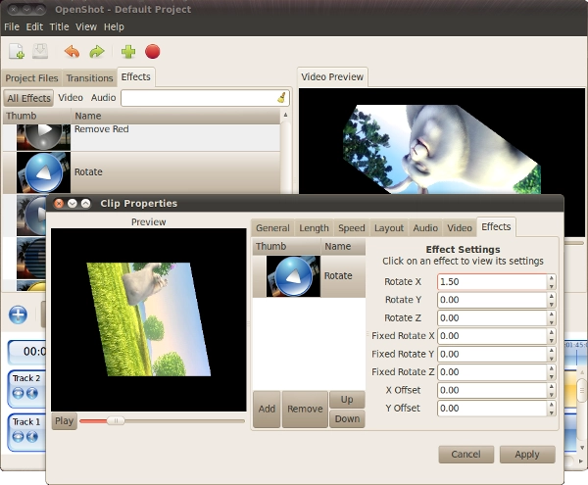The image size is (588, 485).
Task: Toggle the All Effects filter button
Action: pyautogui.click(x=28, y=98)
